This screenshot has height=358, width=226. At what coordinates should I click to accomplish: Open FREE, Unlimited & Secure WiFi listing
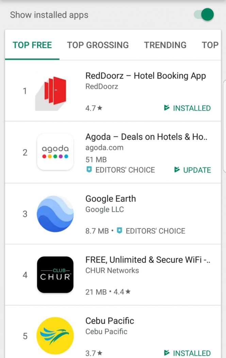[x=148, y=260]
